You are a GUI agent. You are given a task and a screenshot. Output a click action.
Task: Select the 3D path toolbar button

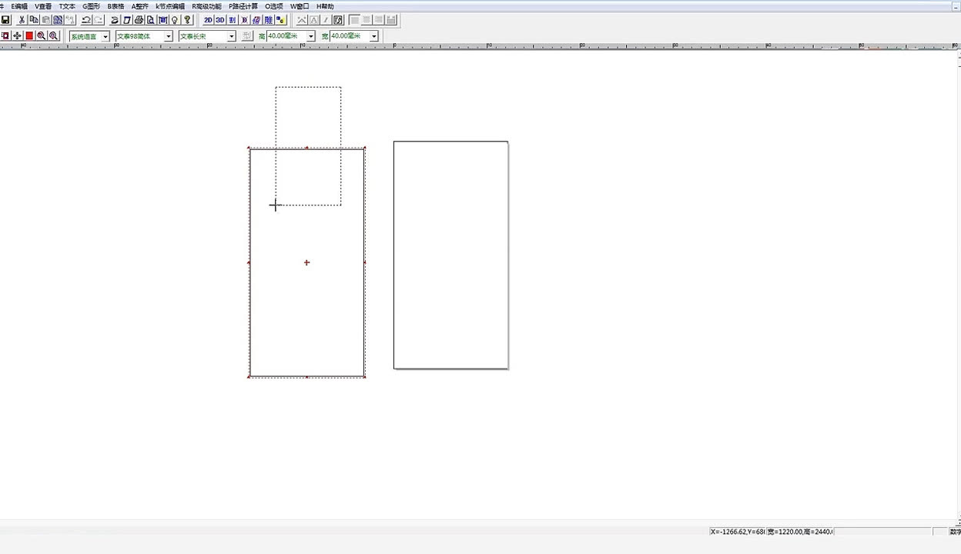(x=220, y=20)
